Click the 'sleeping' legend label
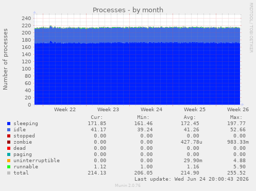Image resolution: width=256 pixels, height=191 pixels. [26, 124]
